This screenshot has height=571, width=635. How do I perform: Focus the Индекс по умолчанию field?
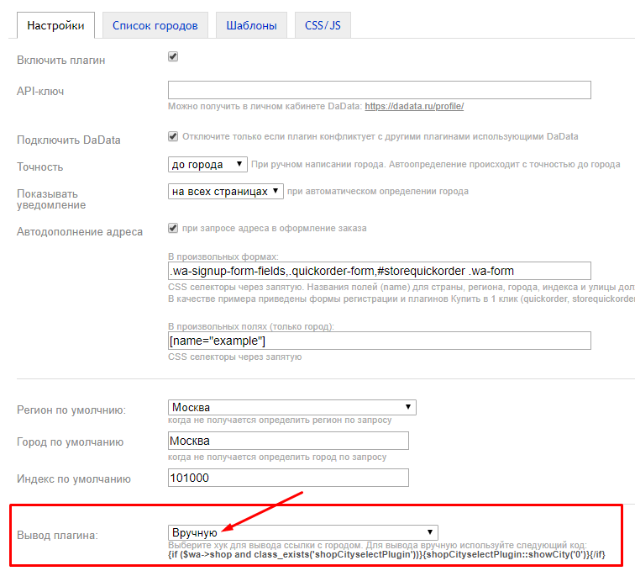click(x=288, y=478)
